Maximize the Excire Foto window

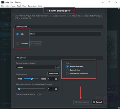(109, 2)
